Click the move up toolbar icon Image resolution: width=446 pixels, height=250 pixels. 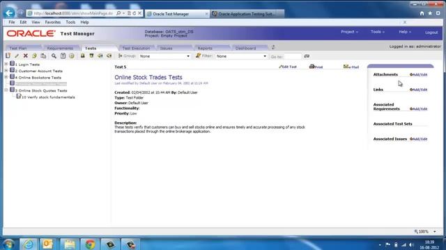(x=82, y=56)
